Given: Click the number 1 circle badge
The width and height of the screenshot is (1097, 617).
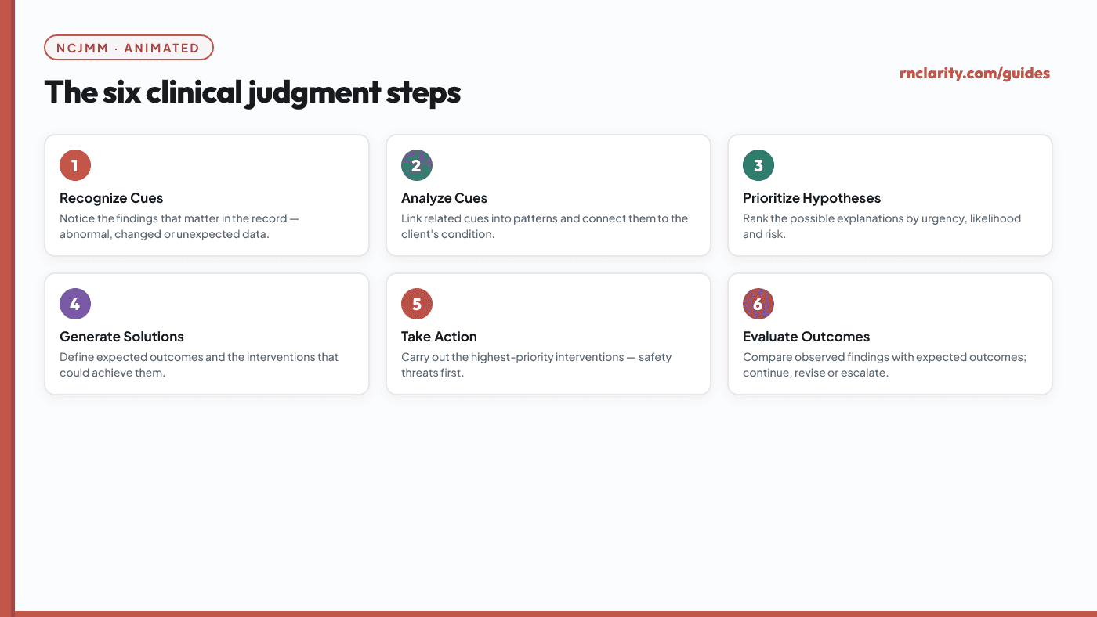Looking at the screenshot, I should pos(75,165).
